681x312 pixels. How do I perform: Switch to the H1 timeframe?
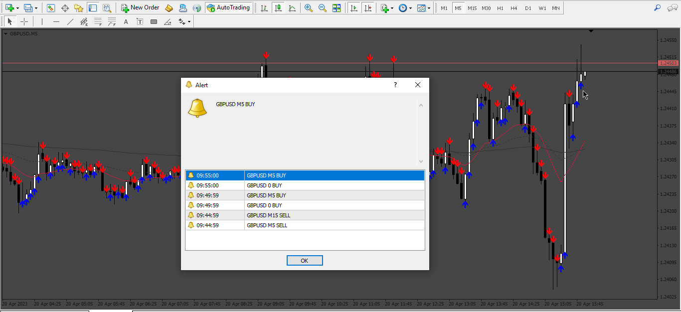(500, 8)
